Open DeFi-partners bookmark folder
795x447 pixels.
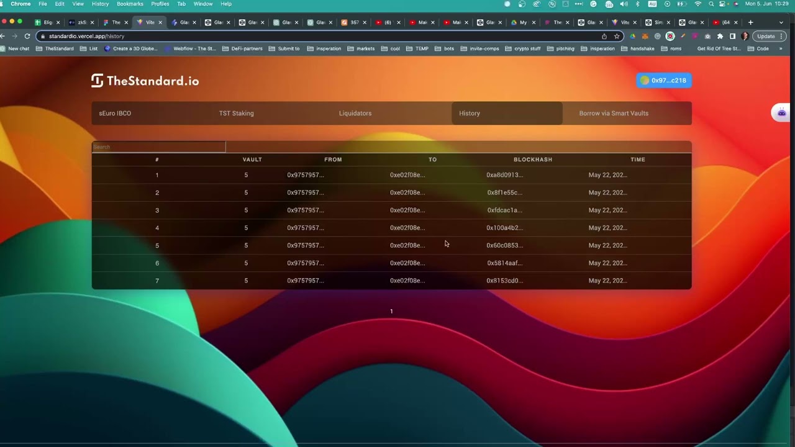coord(243,48)
